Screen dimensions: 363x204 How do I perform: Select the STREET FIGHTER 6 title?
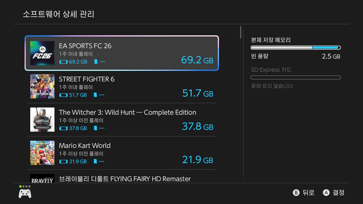click(x=87, y=79)
